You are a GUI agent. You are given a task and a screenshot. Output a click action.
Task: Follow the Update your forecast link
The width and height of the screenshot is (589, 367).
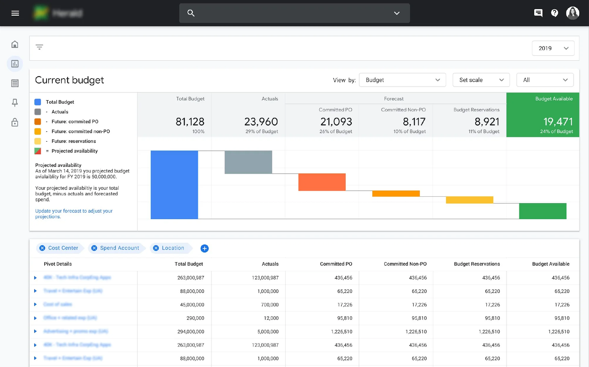pos(74,214)
